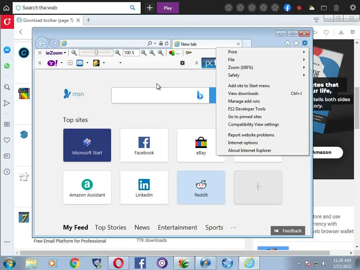Open the History clock in Opera sidebar
This screenshot has height=270, width=360.
[x=7, y=172]
